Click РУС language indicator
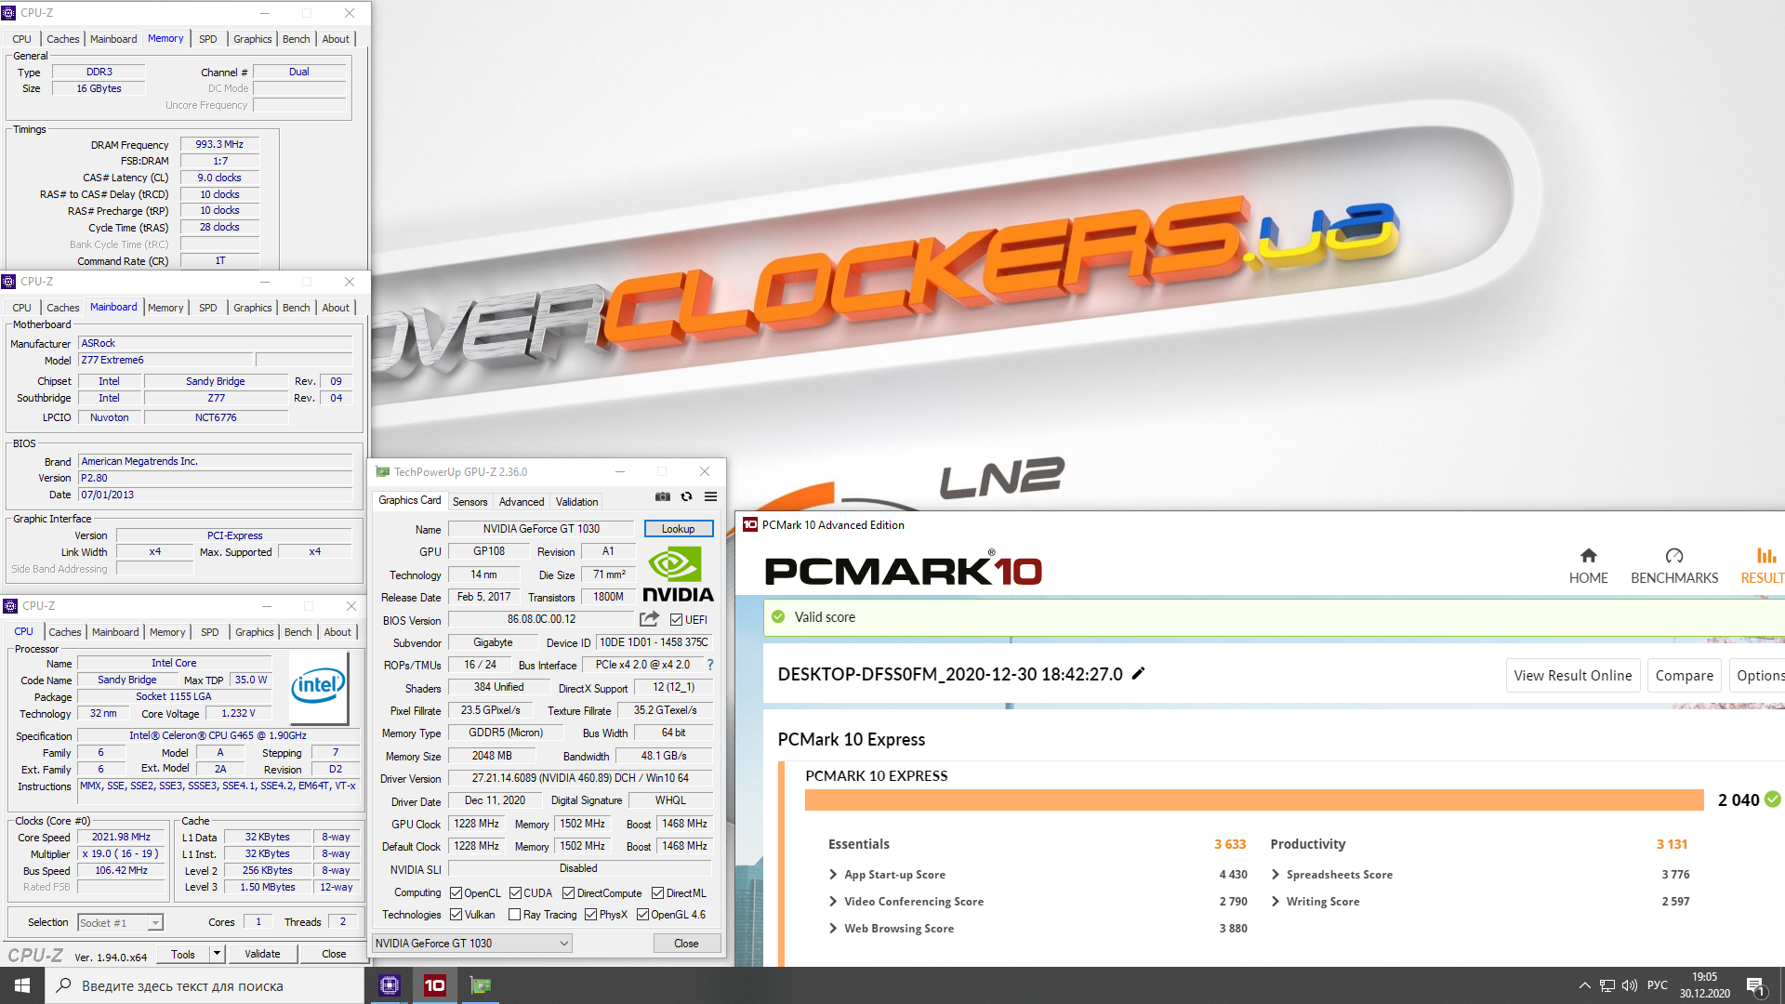Viewport: 1785px width, 1004px height. [x=1657, y=985]
